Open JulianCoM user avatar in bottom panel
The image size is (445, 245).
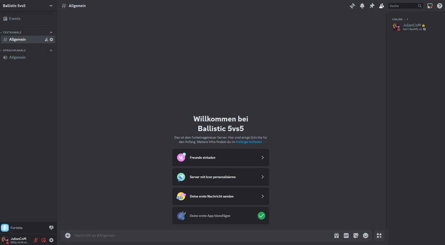(x=5, y=240)
